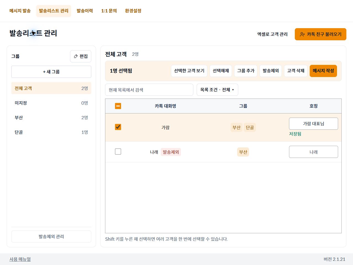The width and height of the screenshot is (353, 265).
Task: Click the 선택해제 button
Action: (x=221, y=71)
